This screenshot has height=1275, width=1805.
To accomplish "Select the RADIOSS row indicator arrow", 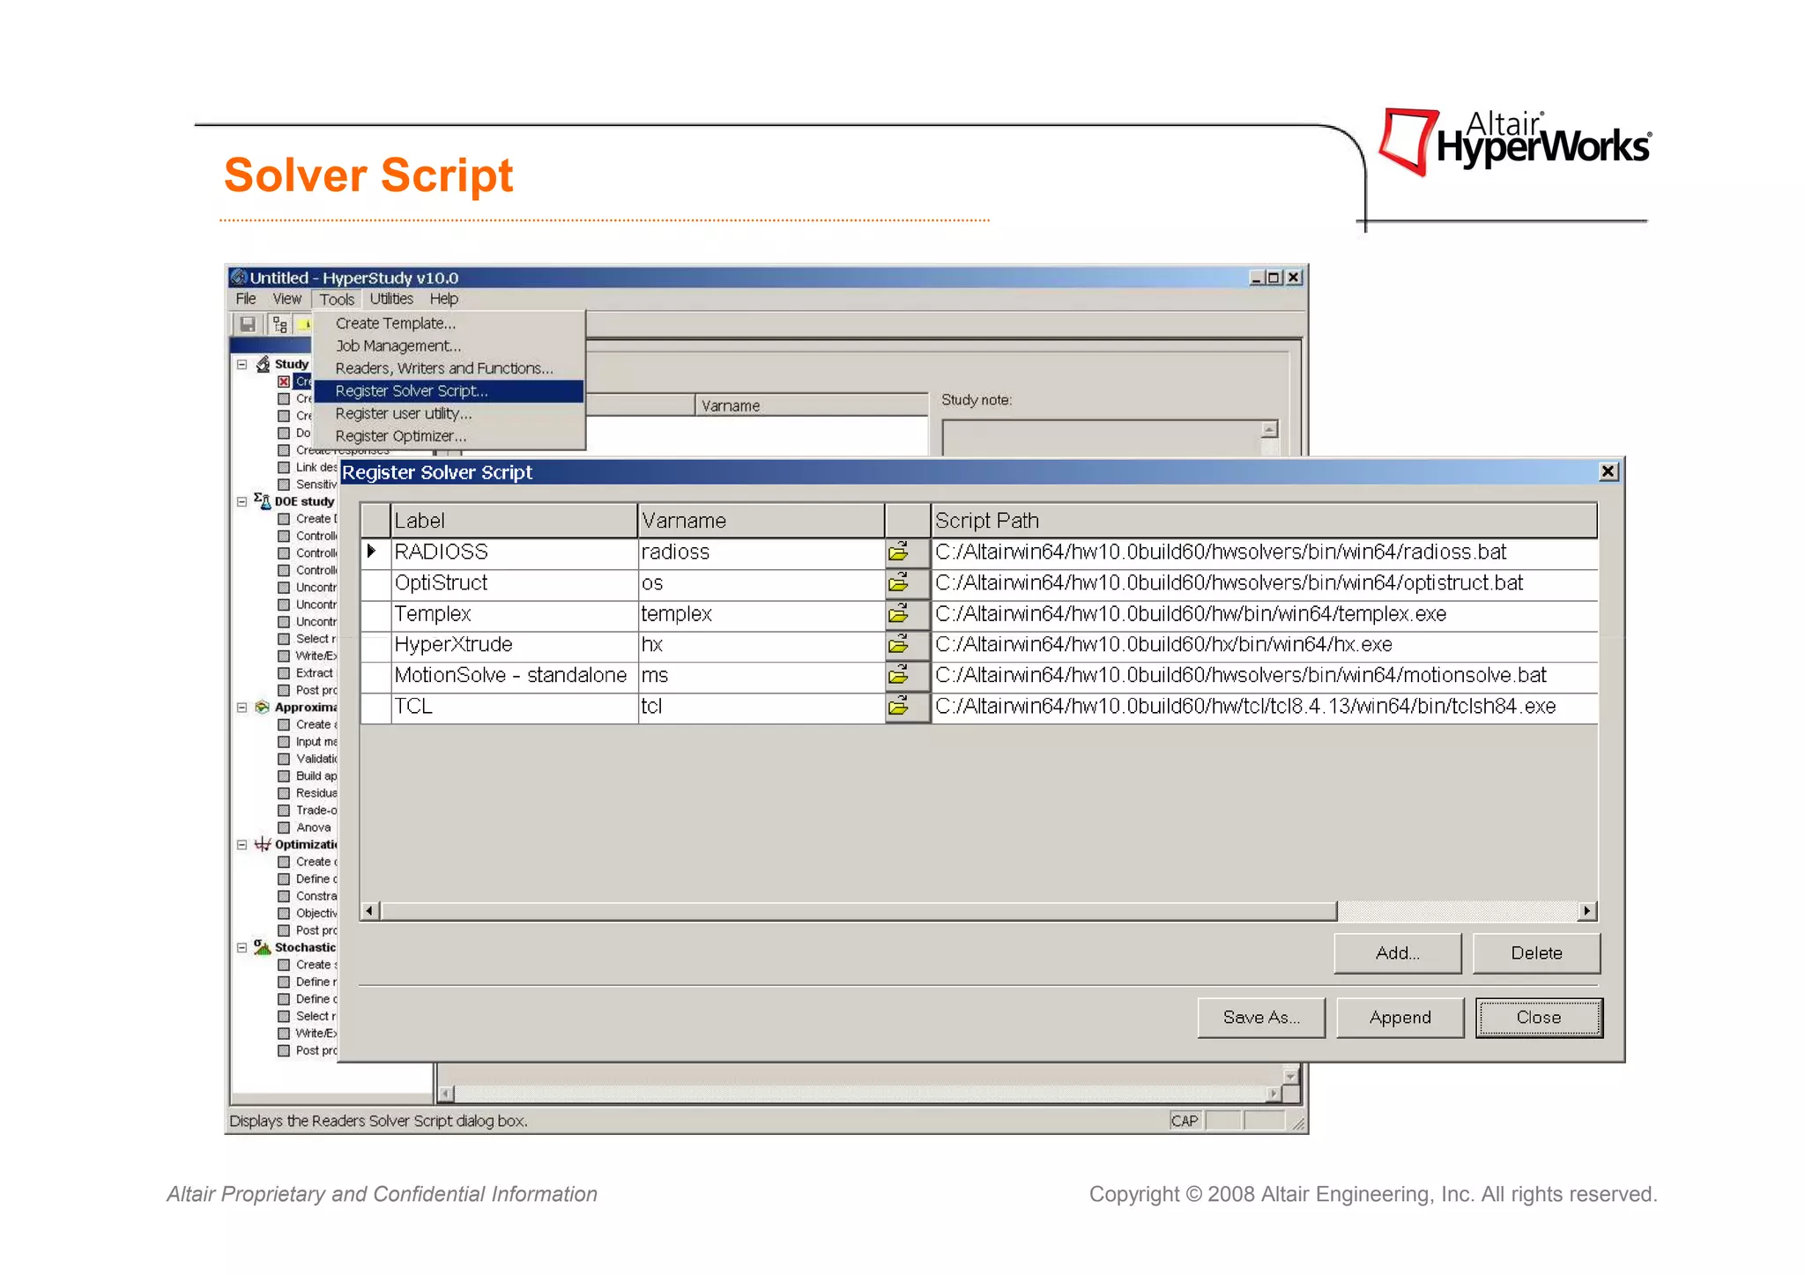I will [x=372, y=552].
